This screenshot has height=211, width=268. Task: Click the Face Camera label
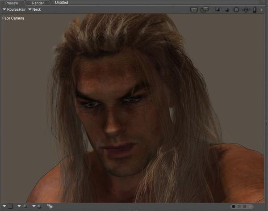[x=13, y=18]
